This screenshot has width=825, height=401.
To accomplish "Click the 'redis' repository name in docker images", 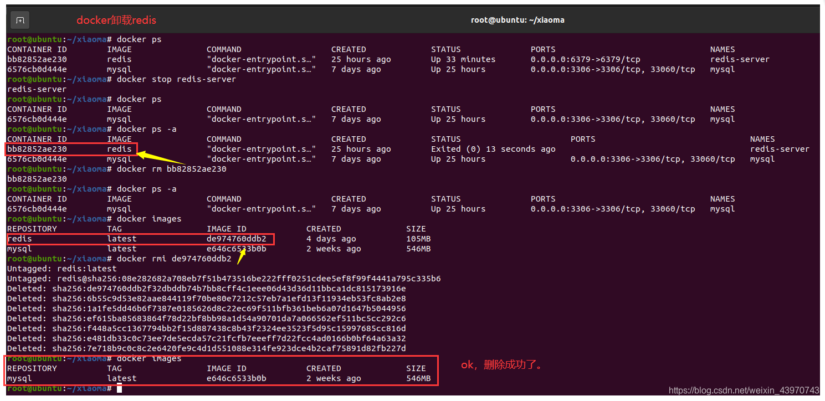I will click(19, 239).
